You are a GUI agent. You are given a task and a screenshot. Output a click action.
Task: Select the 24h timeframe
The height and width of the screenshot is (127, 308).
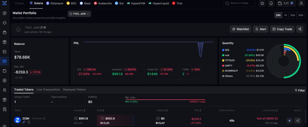[278, 15]
